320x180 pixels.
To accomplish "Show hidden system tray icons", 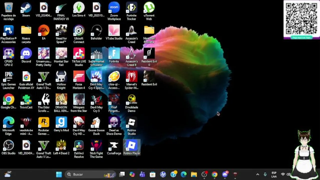I will click(x=258, y=174).
